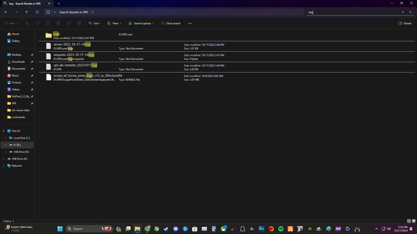Screen dimensions: 417x234
Task: Open Steam from the taskbar
Action: click(166, 229)
